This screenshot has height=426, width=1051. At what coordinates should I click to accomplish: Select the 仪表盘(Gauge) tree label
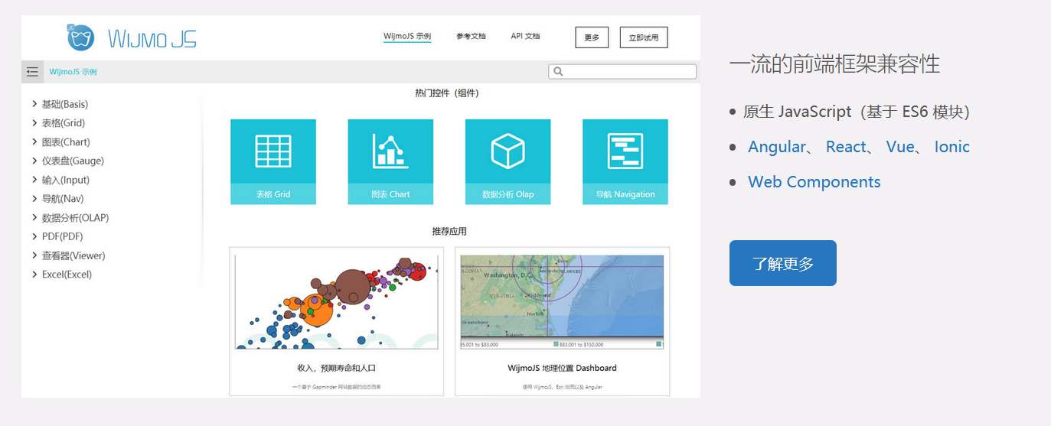pos(73,161)
